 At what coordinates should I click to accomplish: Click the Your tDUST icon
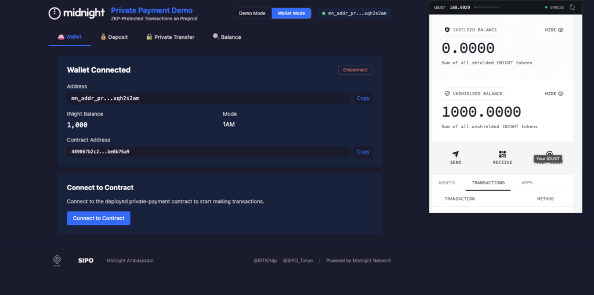pyautogui.click(x=549, y=154)
